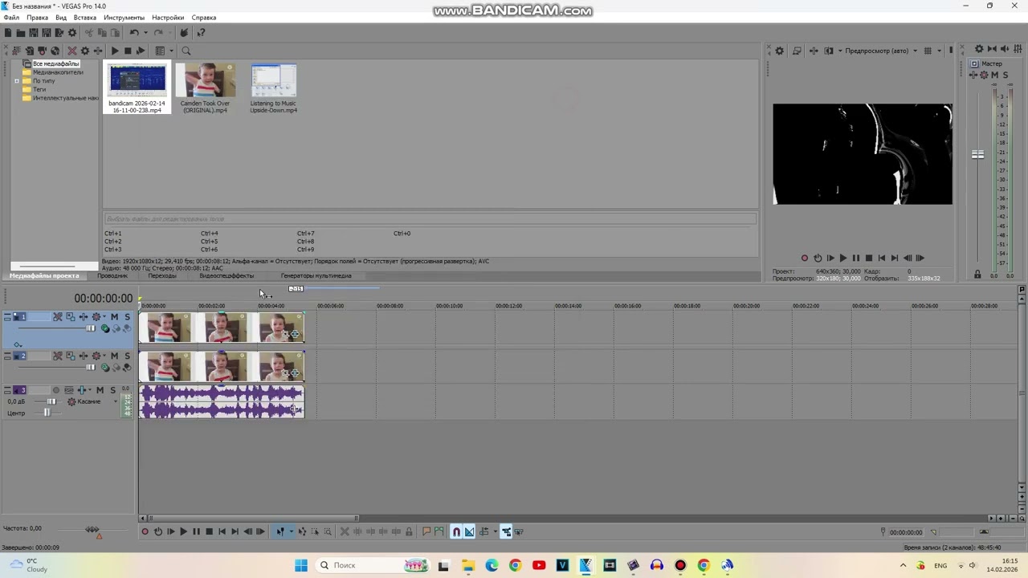
Task: Open normal edit tool dropdown arrow
Action: click(x=291, y=531)
